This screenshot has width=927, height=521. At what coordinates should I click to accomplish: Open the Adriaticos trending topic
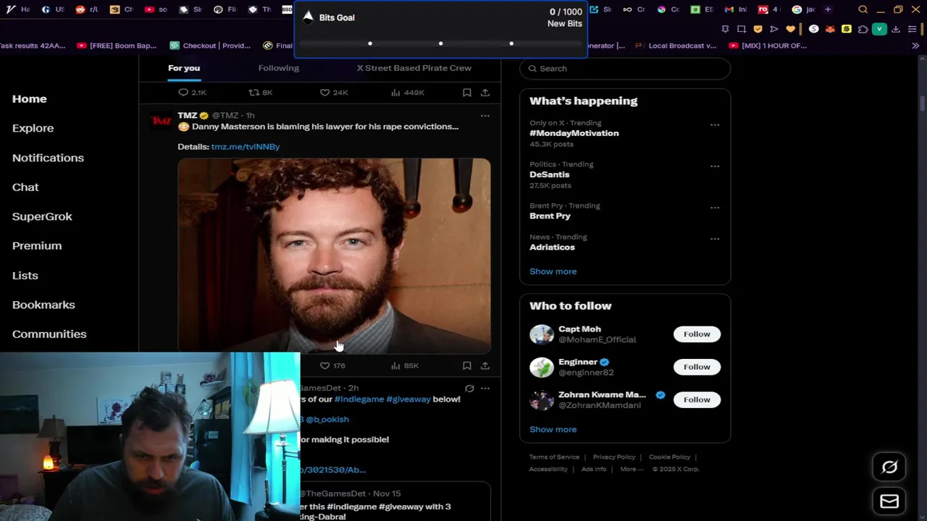(x=553, y=247)
